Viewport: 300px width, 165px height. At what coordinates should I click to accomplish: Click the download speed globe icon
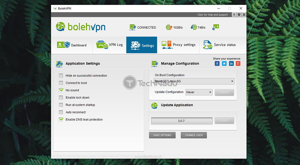tap(193, 27)
